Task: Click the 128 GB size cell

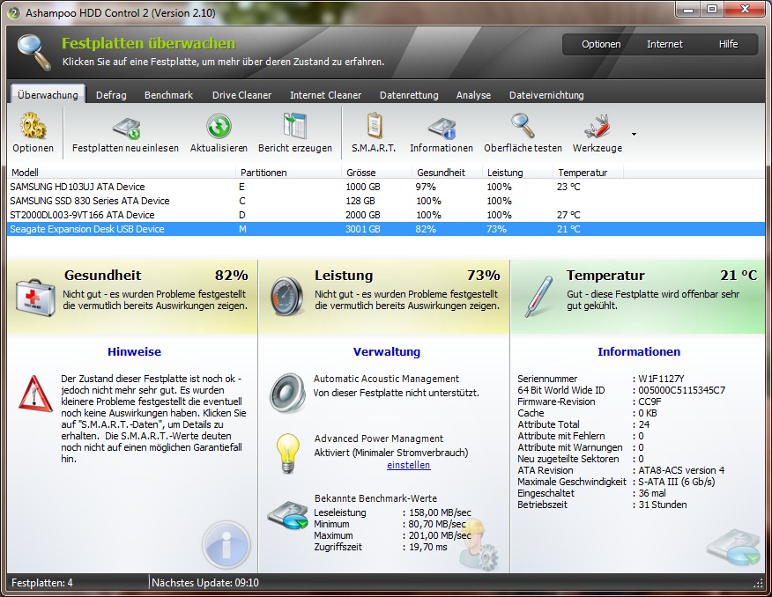Action: click(x=360, y=201)
